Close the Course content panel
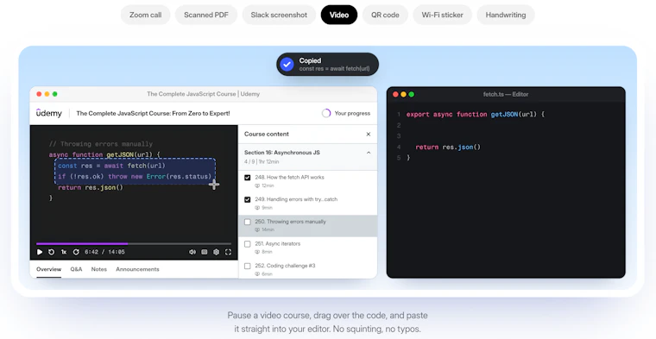 coord(369,135)
